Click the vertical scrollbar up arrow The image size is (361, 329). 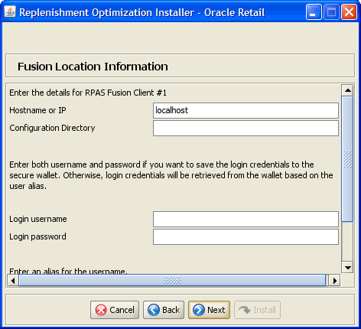[348, 90]
